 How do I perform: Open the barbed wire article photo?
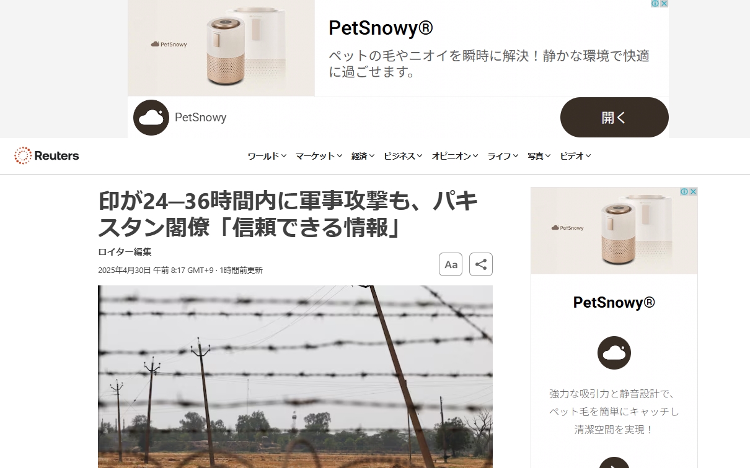(x=295, y=376)
